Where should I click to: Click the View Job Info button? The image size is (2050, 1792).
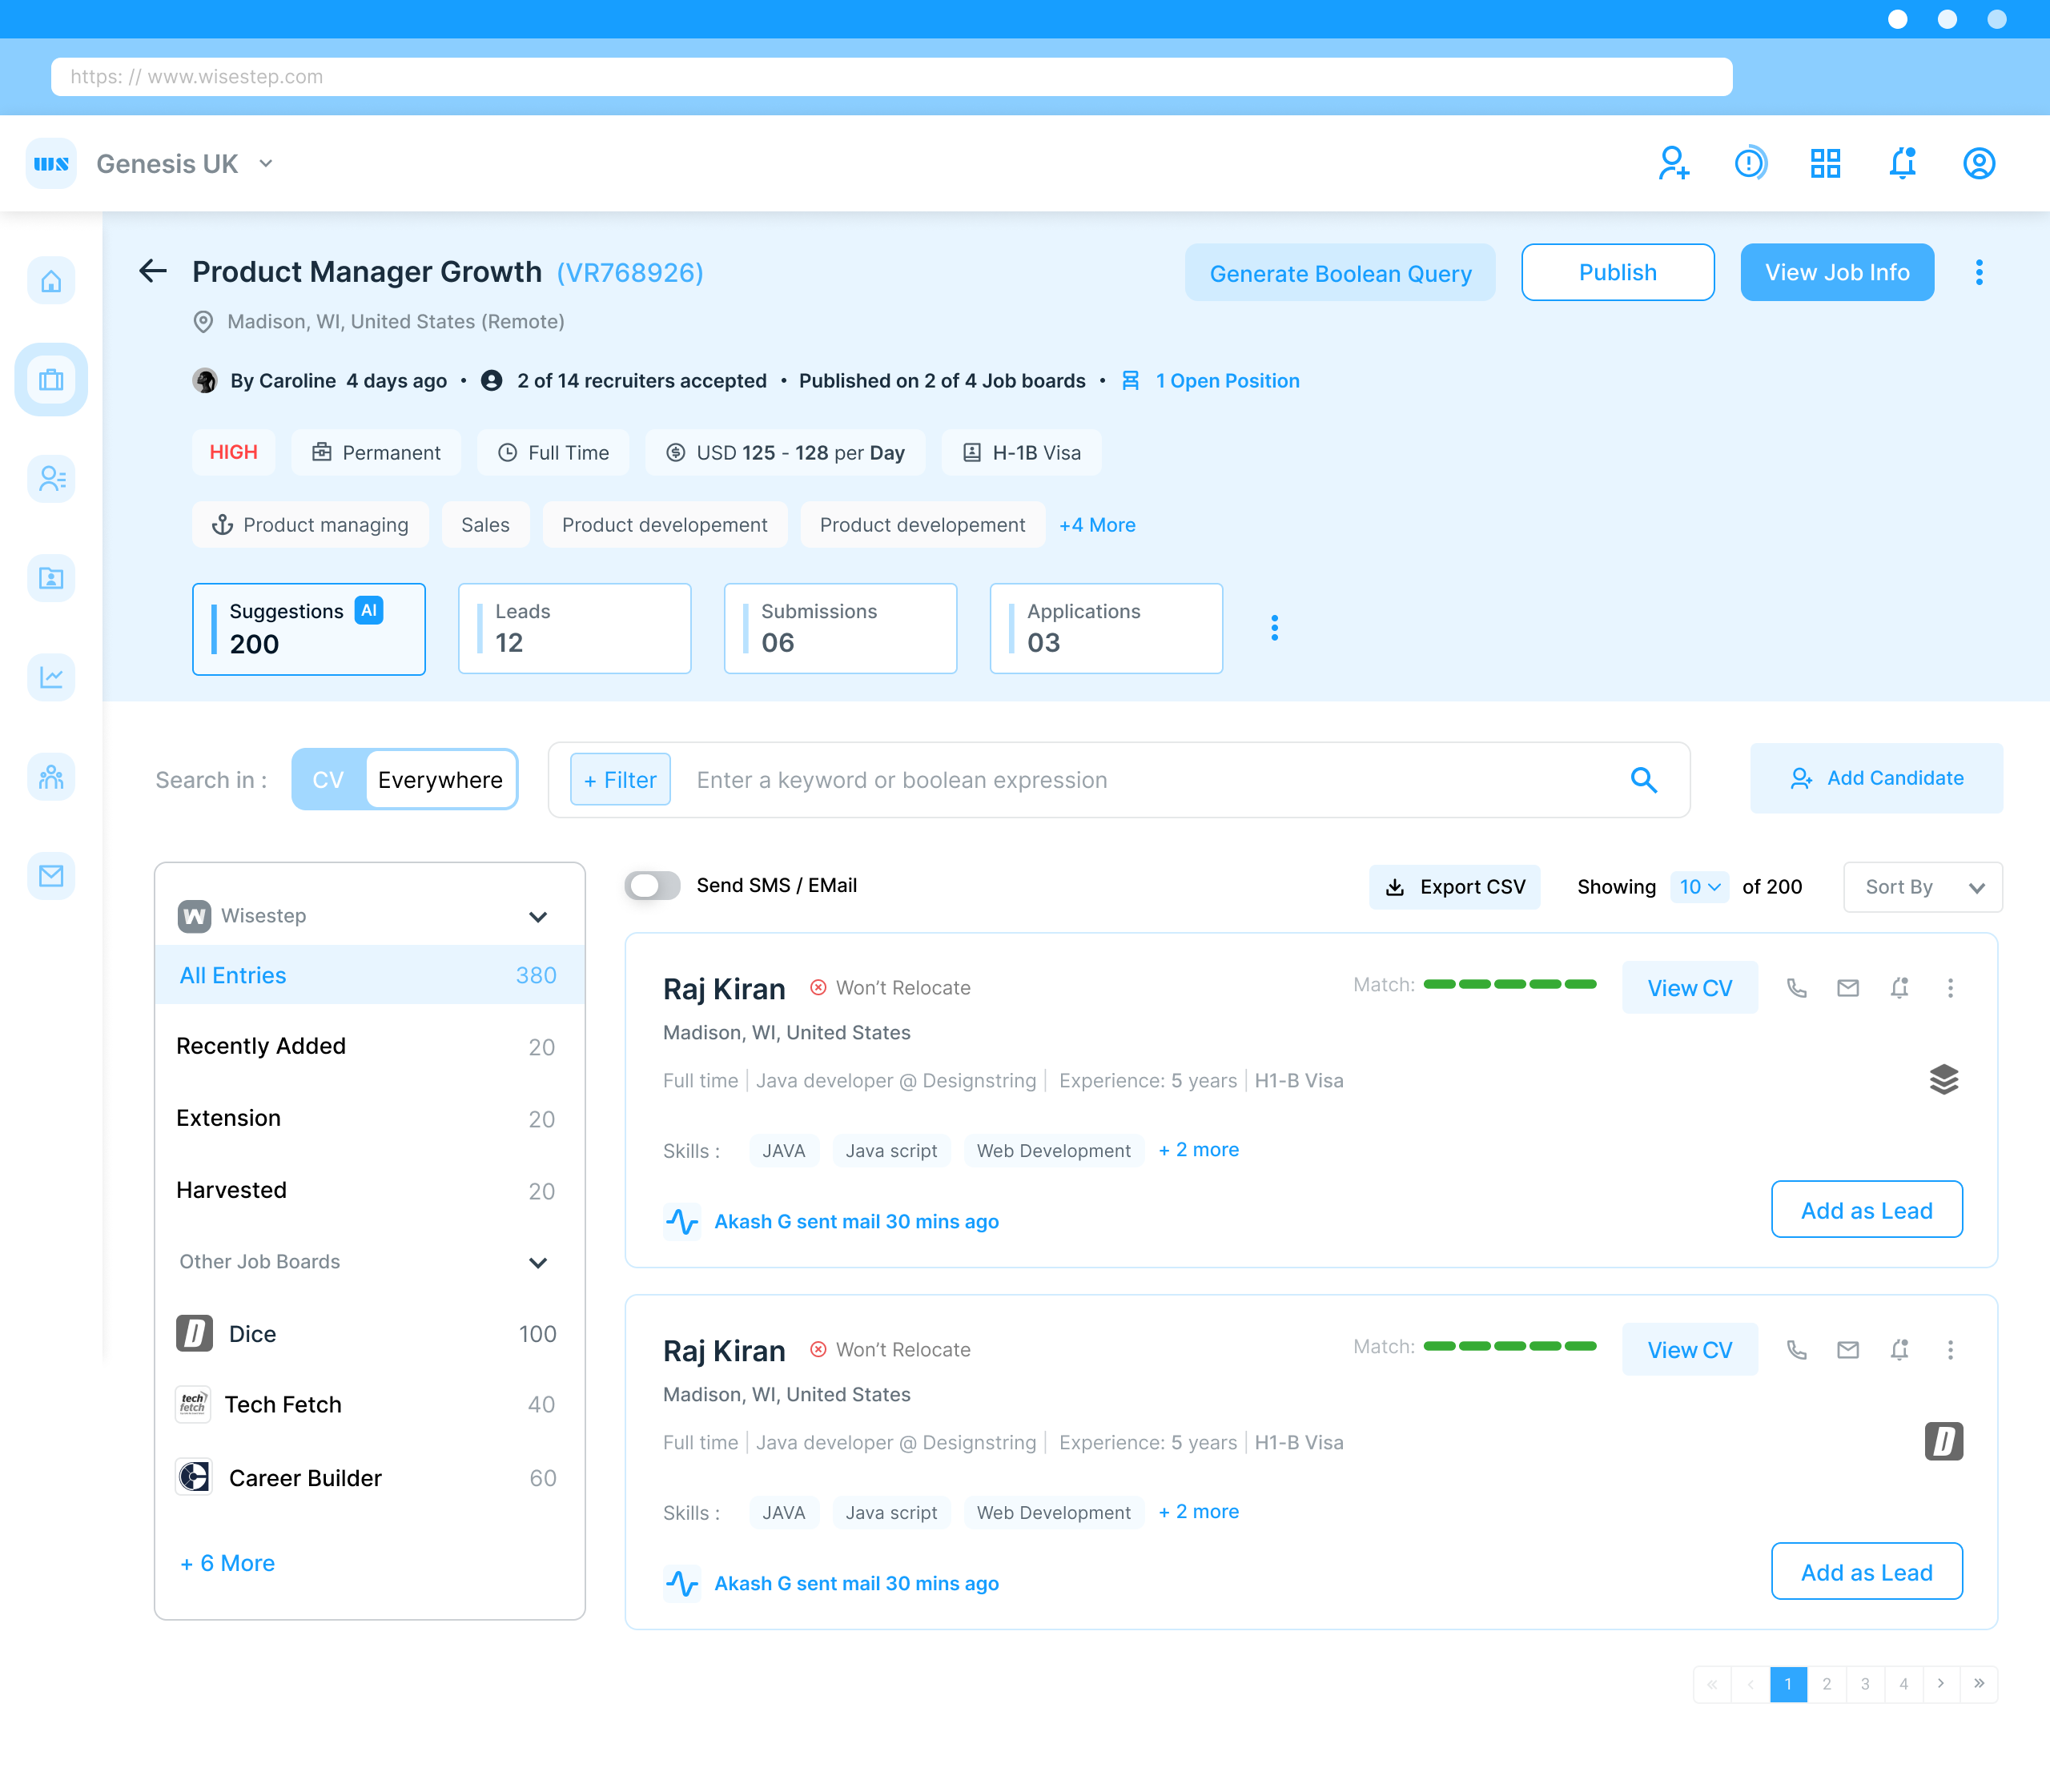pyautogui.click(x=1837, y=272)
